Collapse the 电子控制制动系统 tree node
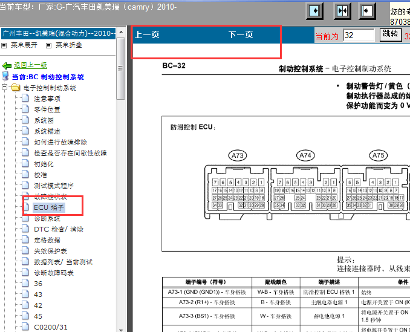This screenshot has height=332, width=410. 4,86
